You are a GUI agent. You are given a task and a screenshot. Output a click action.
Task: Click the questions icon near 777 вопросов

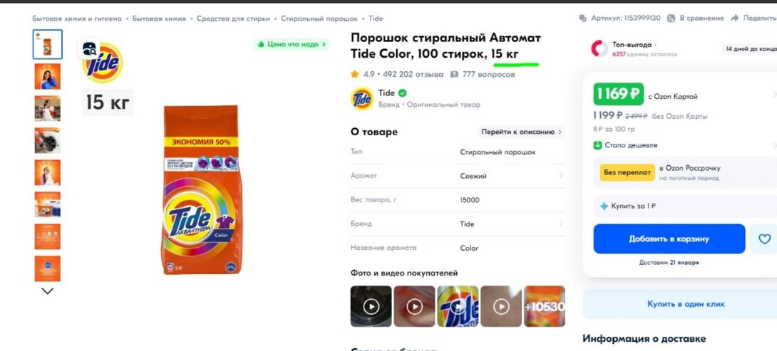pyautogui.click(x=454, y=74)
